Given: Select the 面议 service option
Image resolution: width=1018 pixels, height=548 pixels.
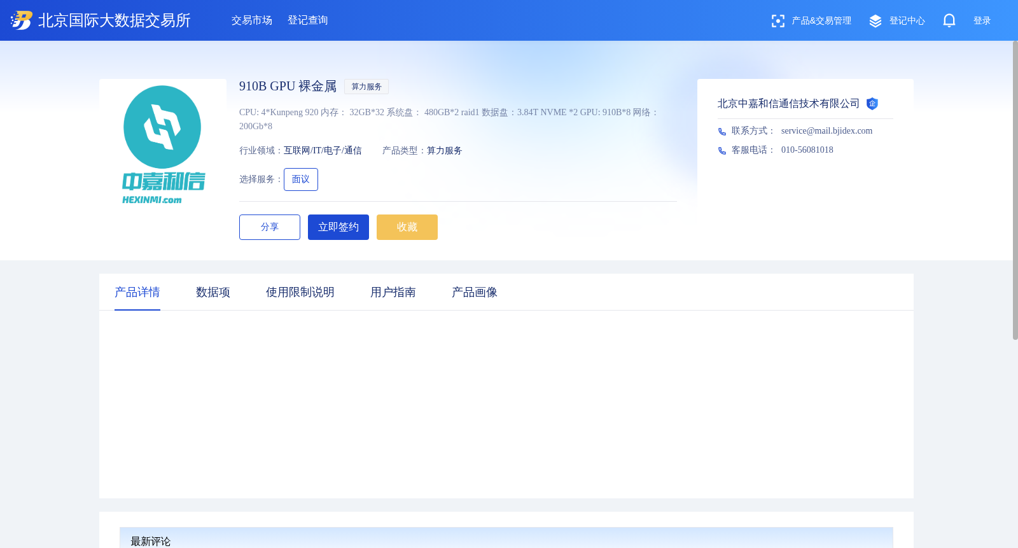Looking at the screenshot, I should click(x=301, y=179).
